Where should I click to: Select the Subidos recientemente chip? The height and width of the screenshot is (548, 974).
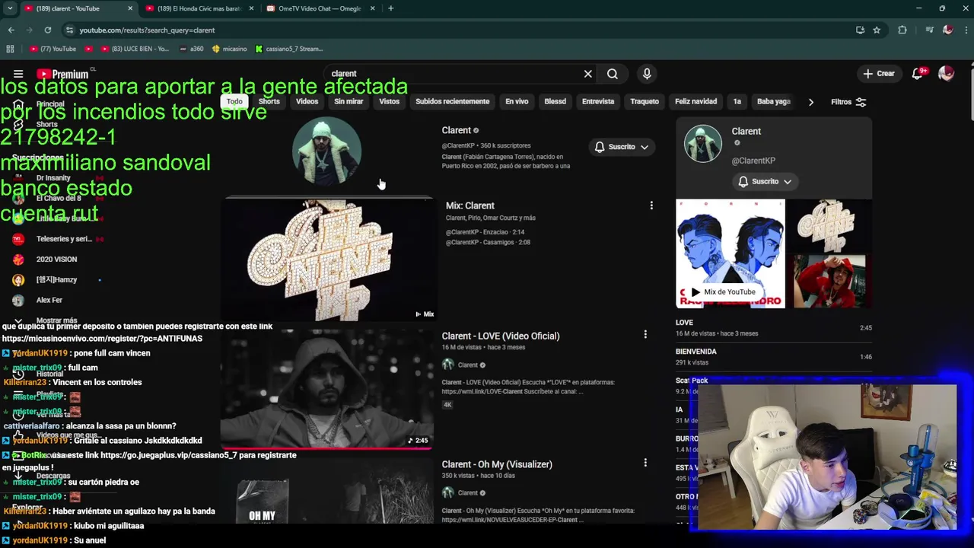click(x=452, y=101)
